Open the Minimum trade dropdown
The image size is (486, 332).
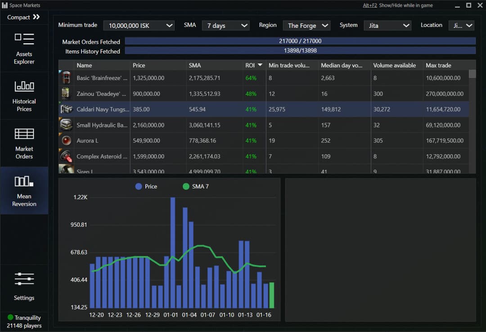[139, 26]
